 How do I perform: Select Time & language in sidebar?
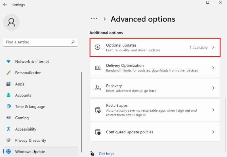pyautogui.click(x=41, y=106)
